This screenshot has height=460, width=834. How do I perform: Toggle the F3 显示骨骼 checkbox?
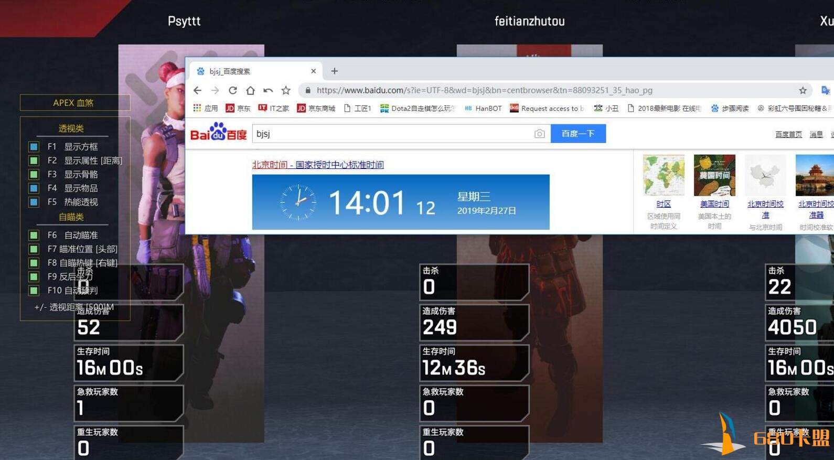point(34,174)
